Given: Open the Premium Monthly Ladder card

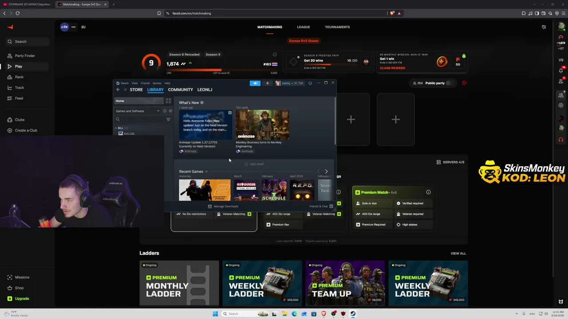Looking at the screenshot, I should (x=179, y=283).
